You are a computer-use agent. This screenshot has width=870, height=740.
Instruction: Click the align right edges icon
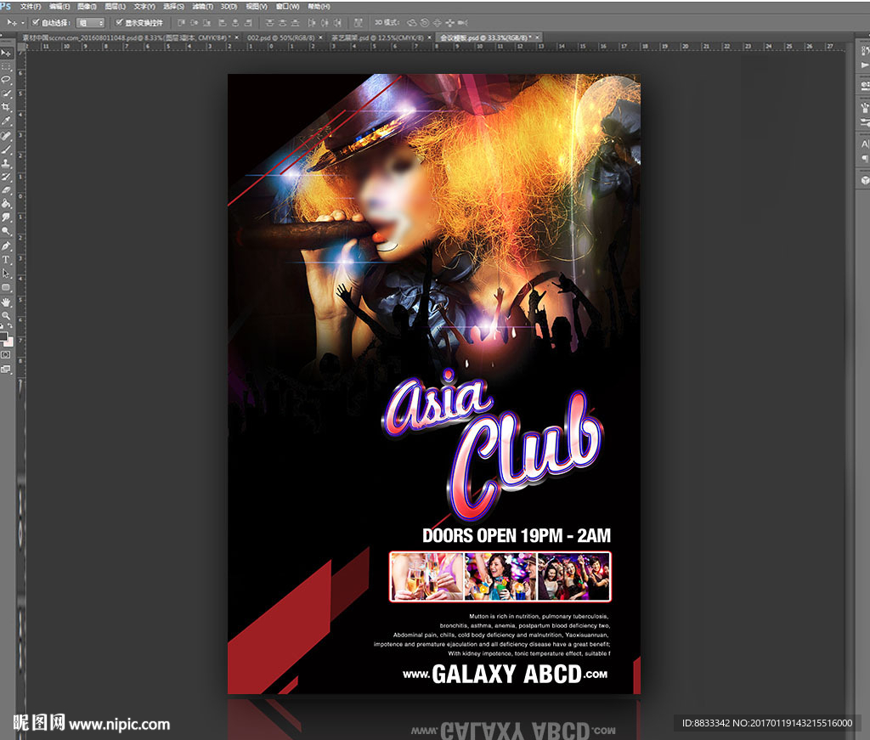[x=248, y=23]
